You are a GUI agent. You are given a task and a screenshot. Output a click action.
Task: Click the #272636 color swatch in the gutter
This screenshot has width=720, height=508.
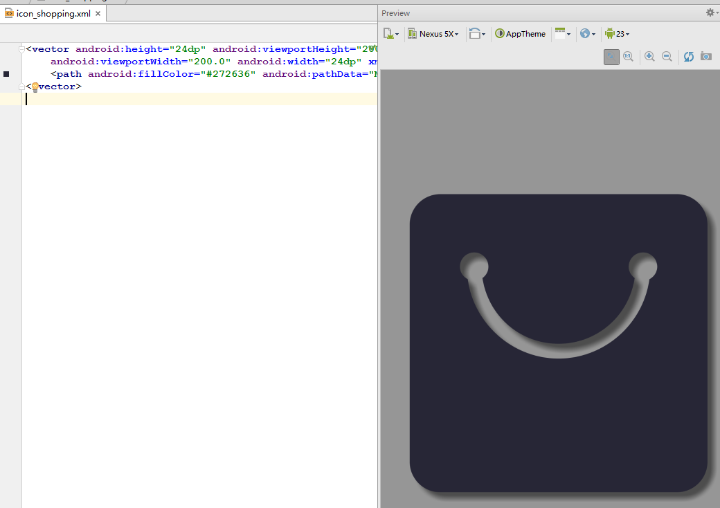coord(6,74)
